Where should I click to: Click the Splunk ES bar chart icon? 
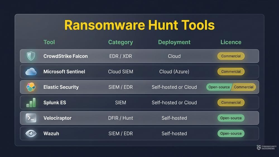(31, 102)
